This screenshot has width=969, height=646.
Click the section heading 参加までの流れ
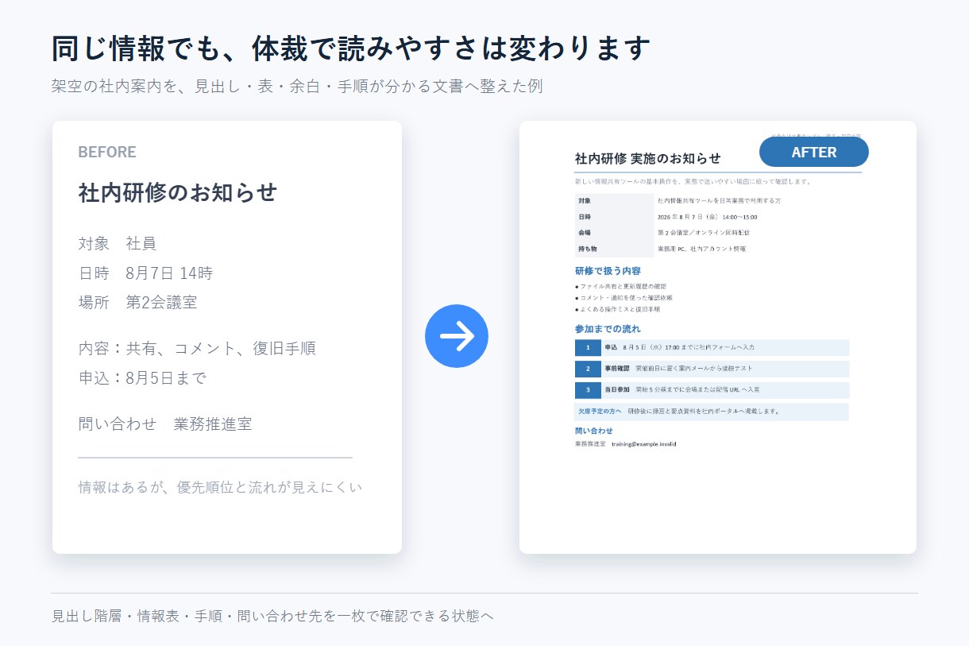click(x=608, y=329)
